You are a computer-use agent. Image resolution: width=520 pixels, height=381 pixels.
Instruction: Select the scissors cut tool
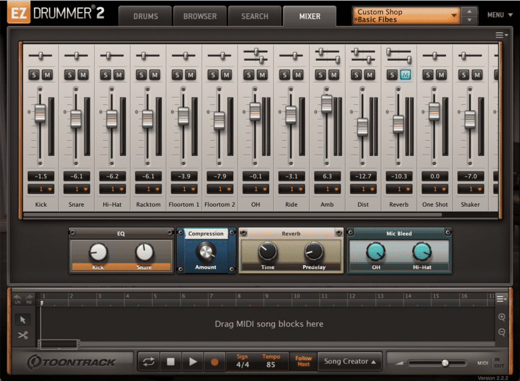click(x=22, y=335)
